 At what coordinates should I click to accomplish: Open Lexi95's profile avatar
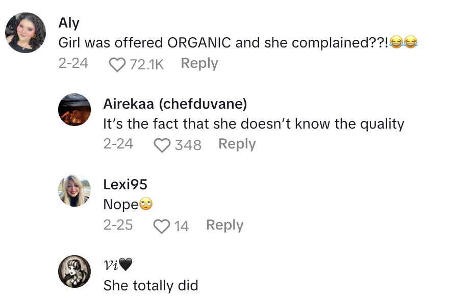tap(74, 191)
